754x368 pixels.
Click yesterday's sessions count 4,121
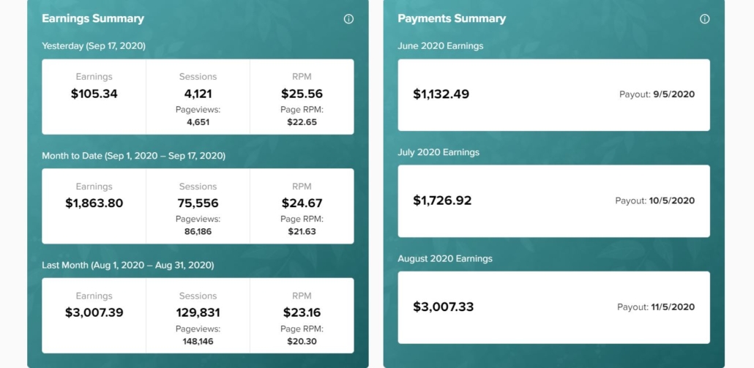[x=198, y=94]
